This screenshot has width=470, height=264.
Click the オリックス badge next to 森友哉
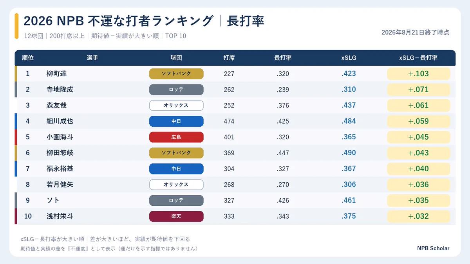pyautogui.click(x=176, y=106)
